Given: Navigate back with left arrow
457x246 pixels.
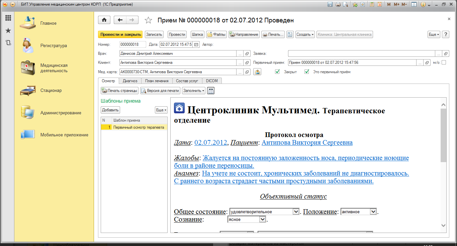Looking at the screenshot, I should [120, 20].
